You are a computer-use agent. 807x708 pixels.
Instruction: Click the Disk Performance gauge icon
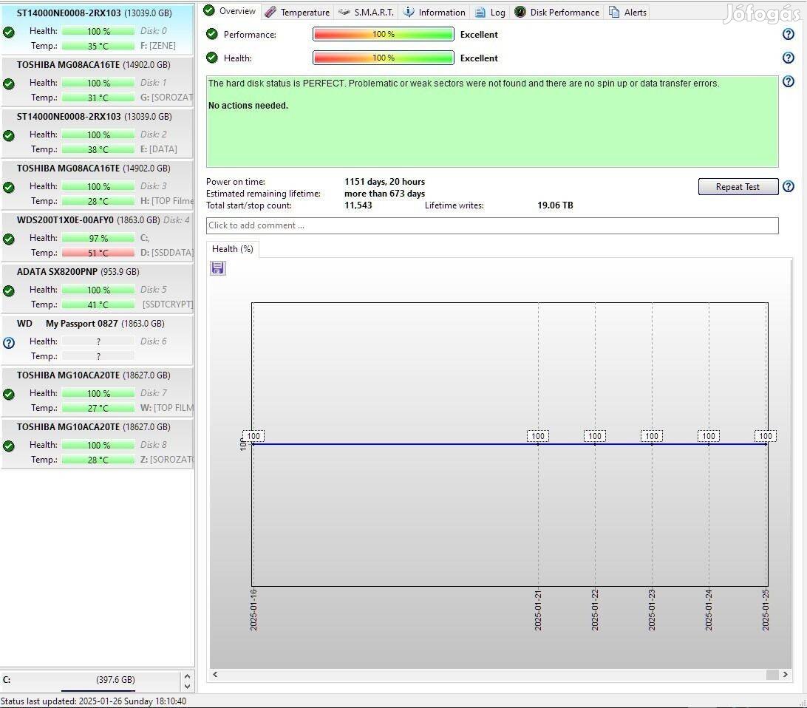tap(520, 12)
